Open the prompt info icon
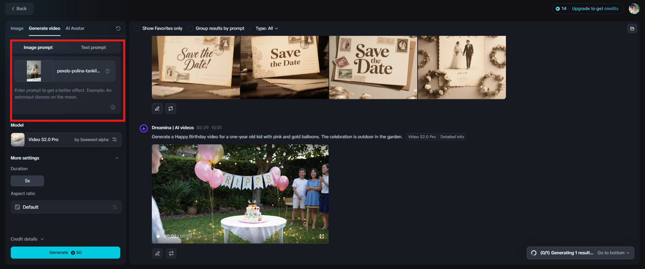The image size is (645, 269). pos(113,107)
